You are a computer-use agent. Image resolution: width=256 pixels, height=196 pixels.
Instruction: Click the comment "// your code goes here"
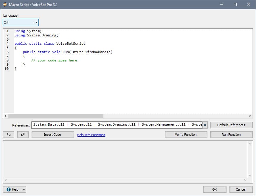pyautogui.click(x=54, y=60)
